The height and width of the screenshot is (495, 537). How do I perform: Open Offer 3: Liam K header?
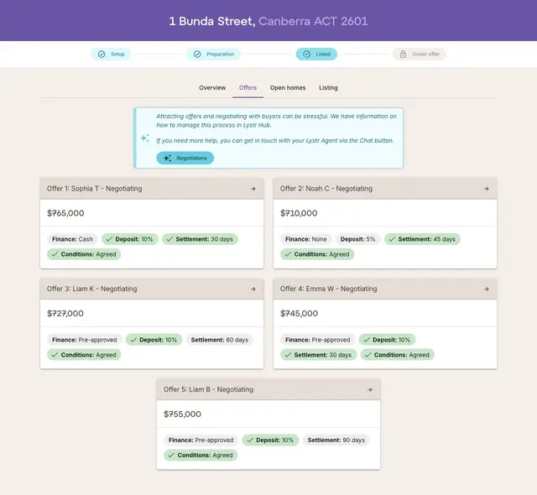152,289
